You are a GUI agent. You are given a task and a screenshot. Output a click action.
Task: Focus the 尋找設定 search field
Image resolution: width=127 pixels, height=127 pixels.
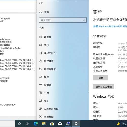point(63,20)
